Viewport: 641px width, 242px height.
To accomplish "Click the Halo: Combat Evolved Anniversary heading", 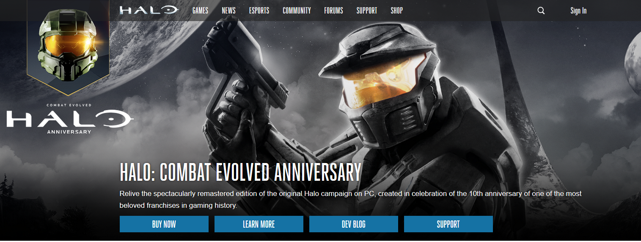I will [x=240, y=172].
